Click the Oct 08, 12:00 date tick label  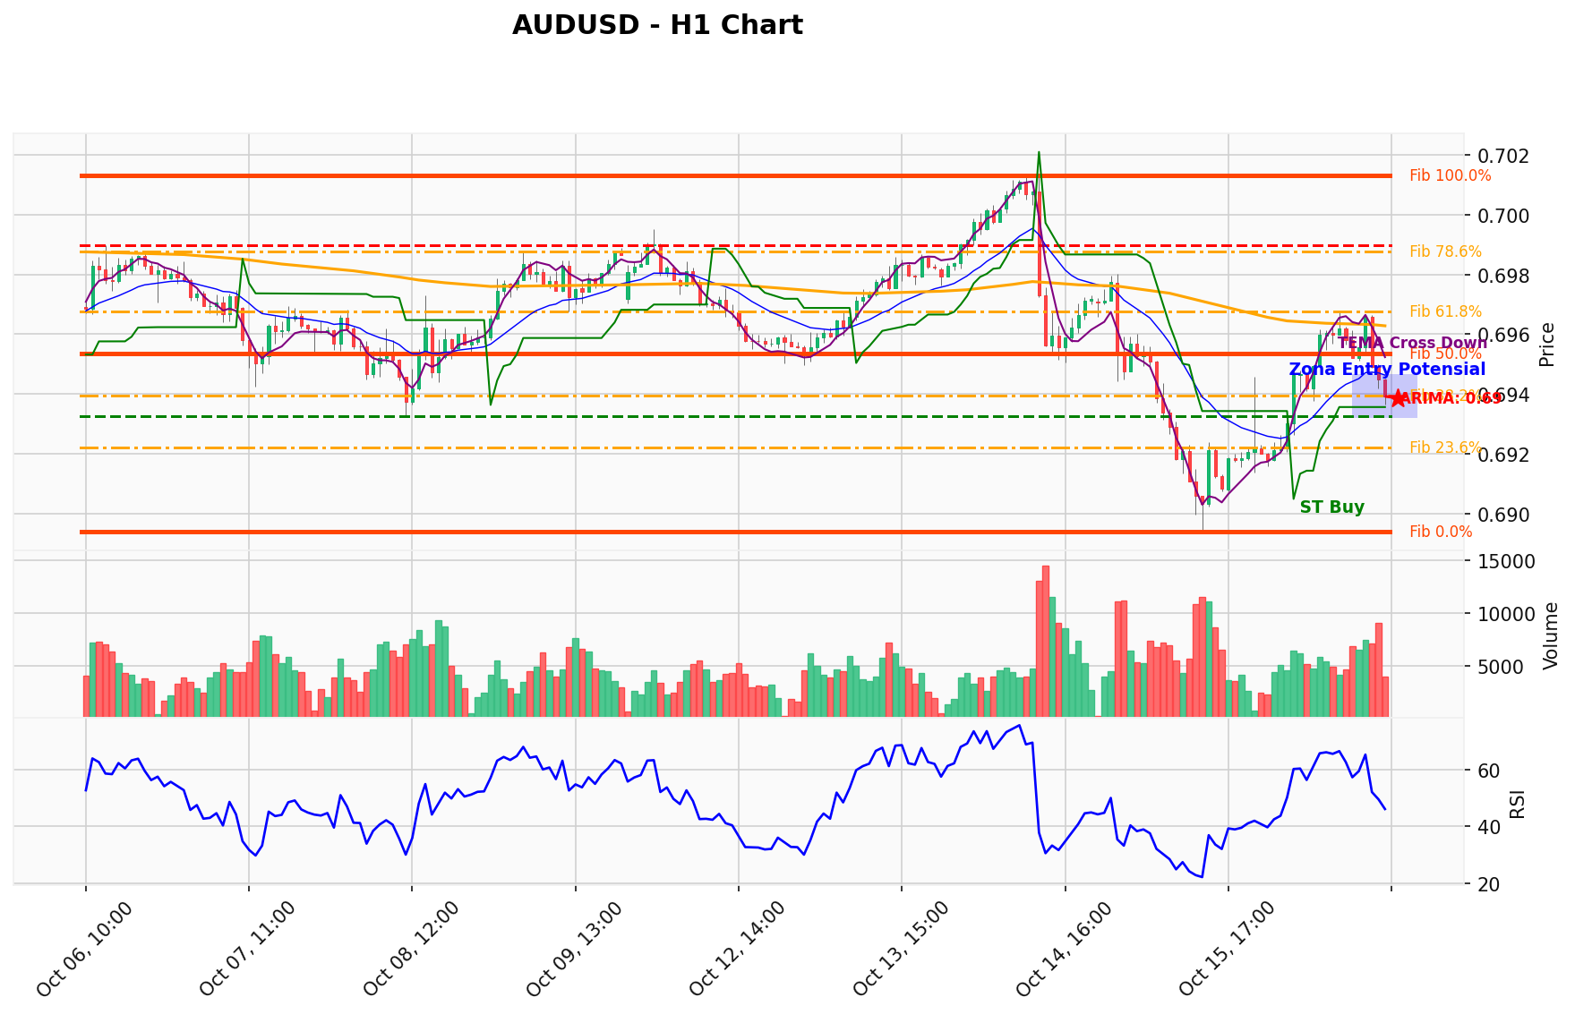[x=412, y=949]
